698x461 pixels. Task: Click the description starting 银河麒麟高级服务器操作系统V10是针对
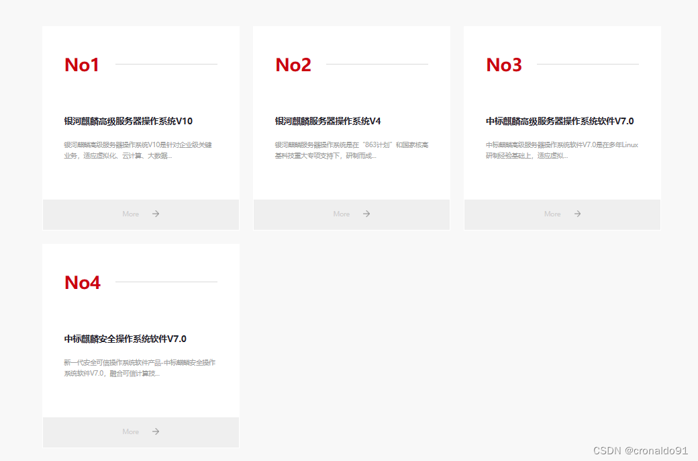point(138,151)
